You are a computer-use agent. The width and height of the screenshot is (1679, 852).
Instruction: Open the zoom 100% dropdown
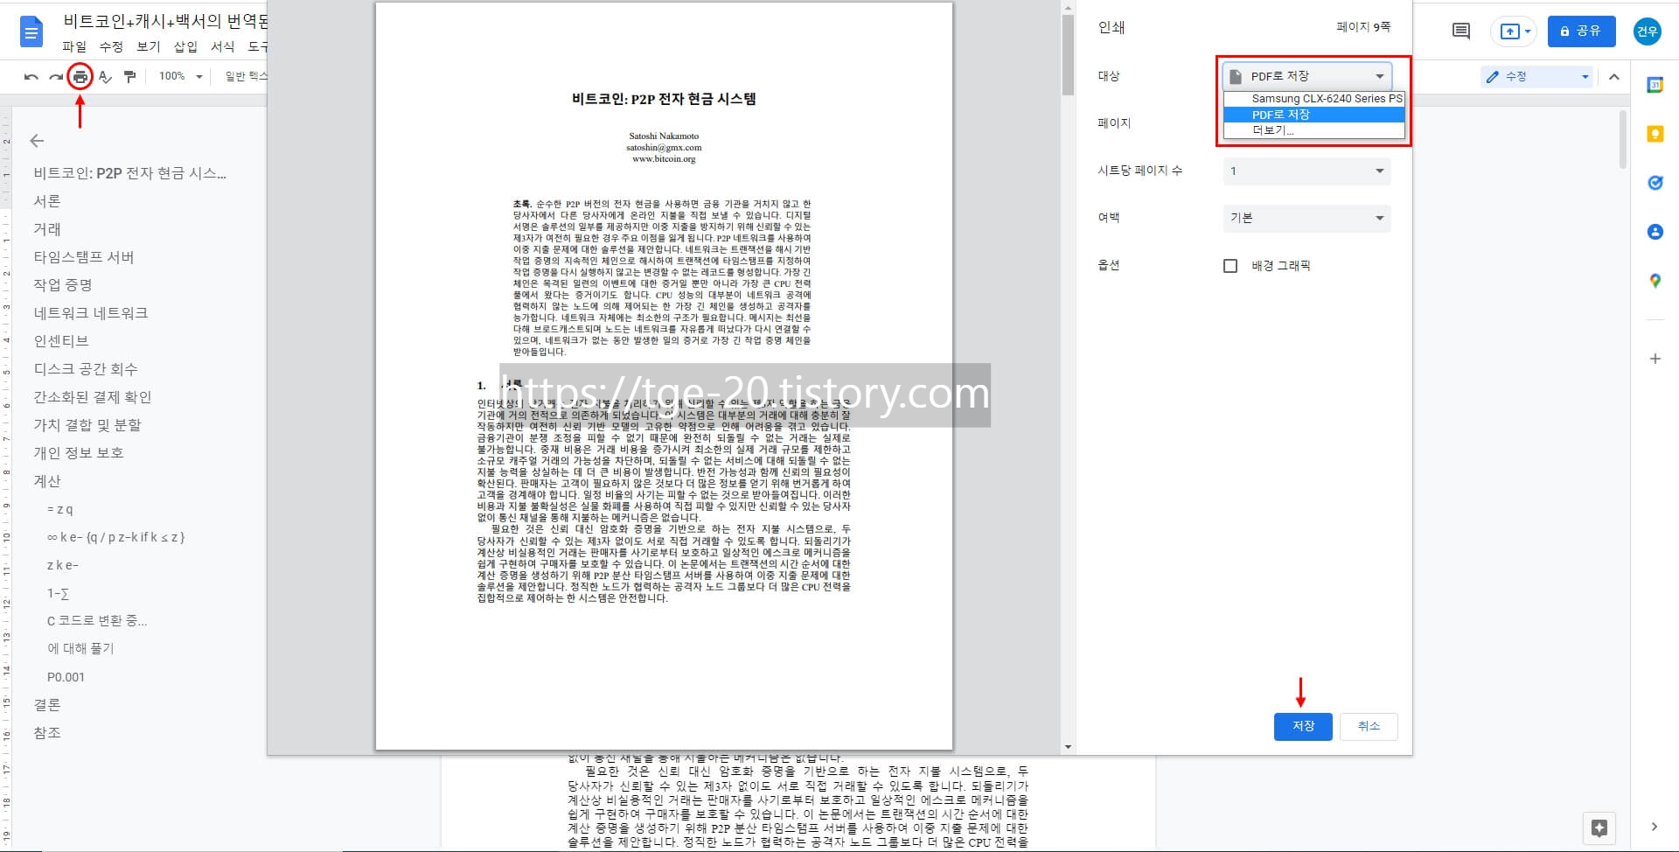point(180,77)
